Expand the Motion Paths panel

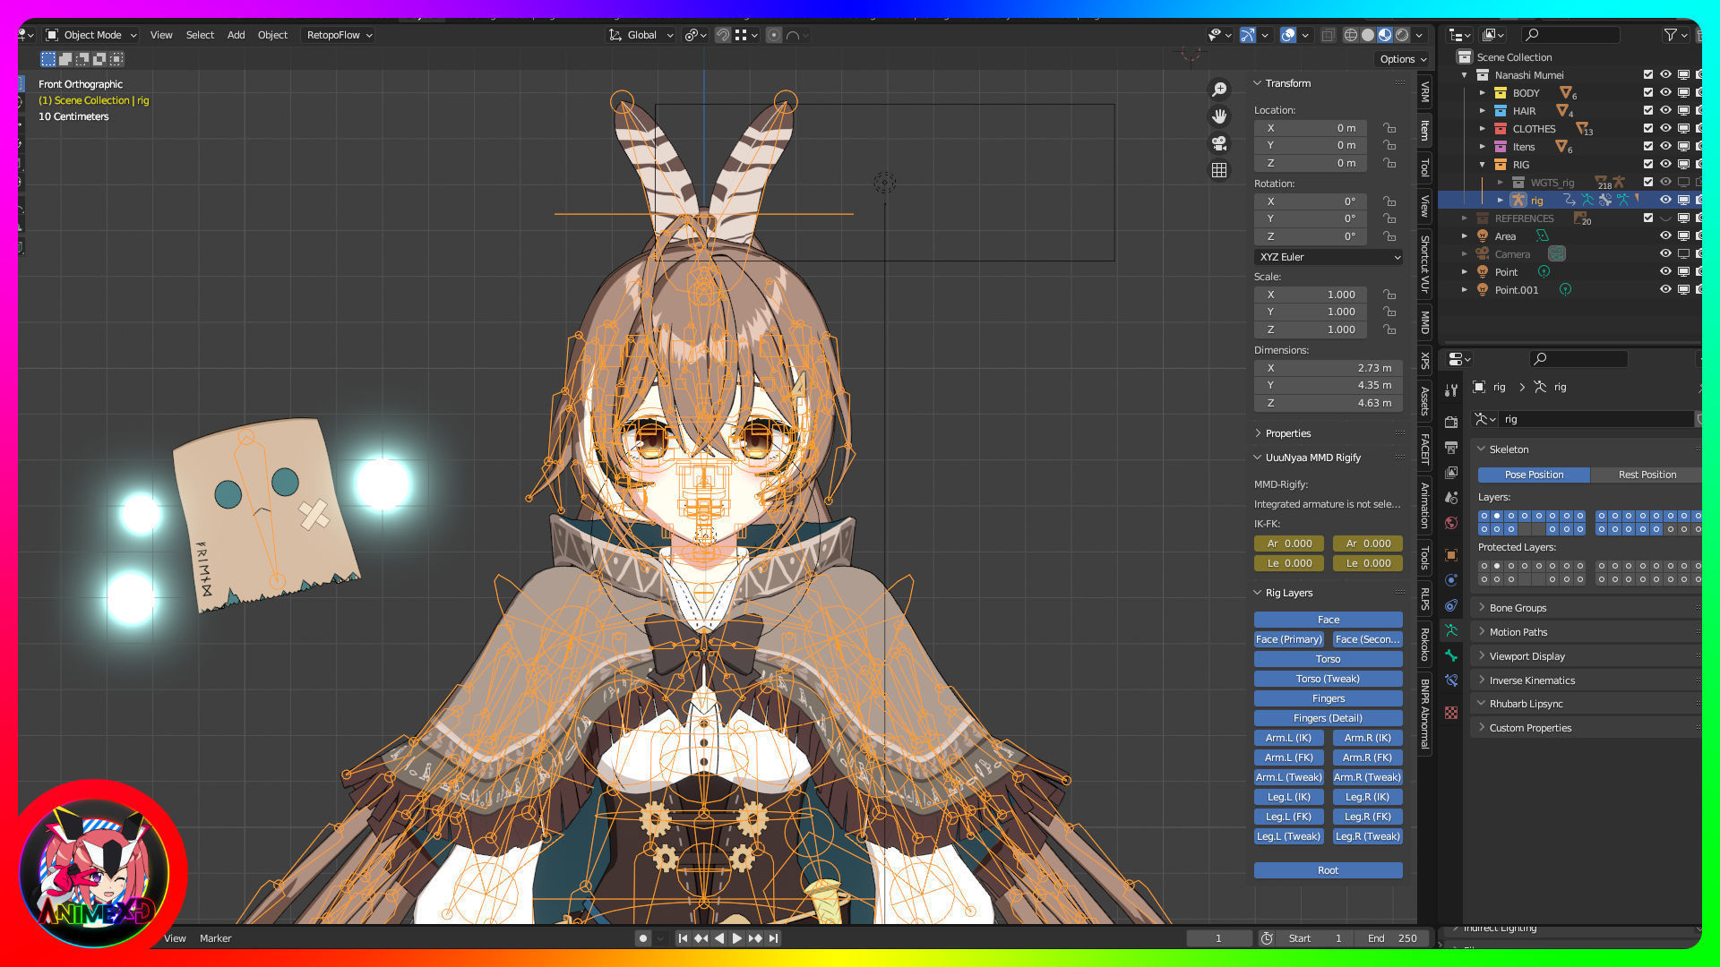tap(1518, 632)
